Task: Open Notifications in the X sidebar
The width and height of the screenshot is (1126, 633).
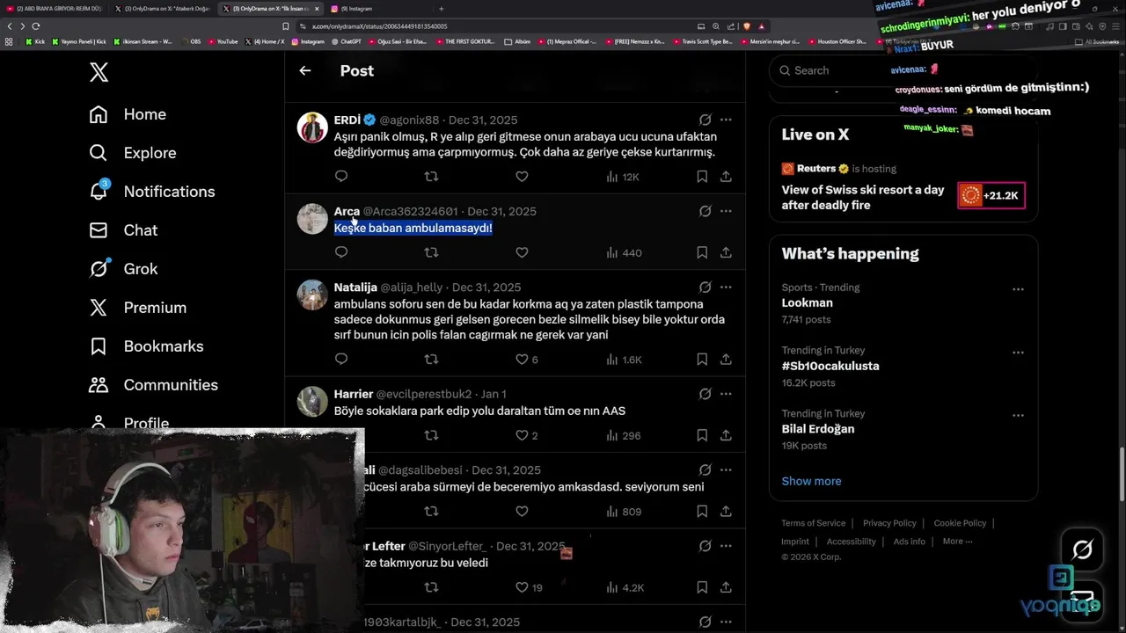Action: click(151, 192)
